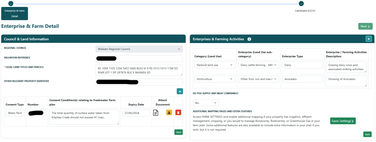Edit the Grazing dairy cows description
The height and width of the screenshot is (142, 376).
point(346,67)
